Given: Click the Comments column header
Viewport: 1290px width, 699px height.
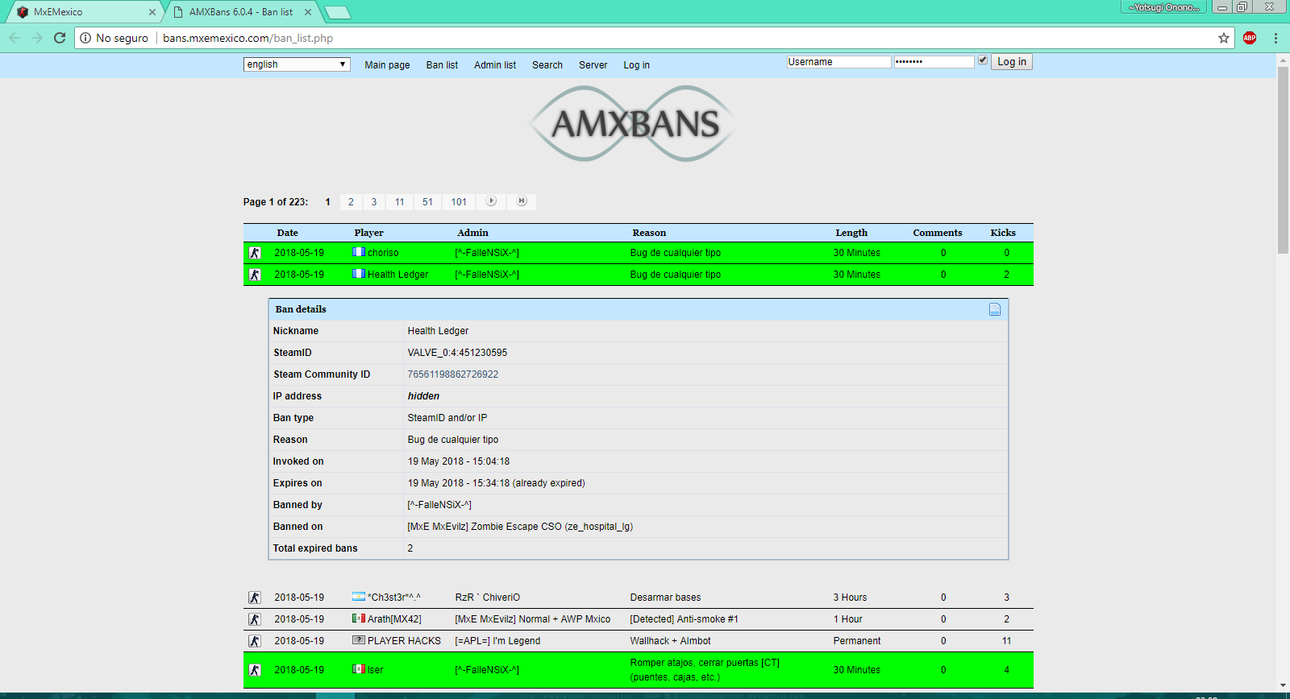Looking at the screenshot, I should (x=938, y=233).
